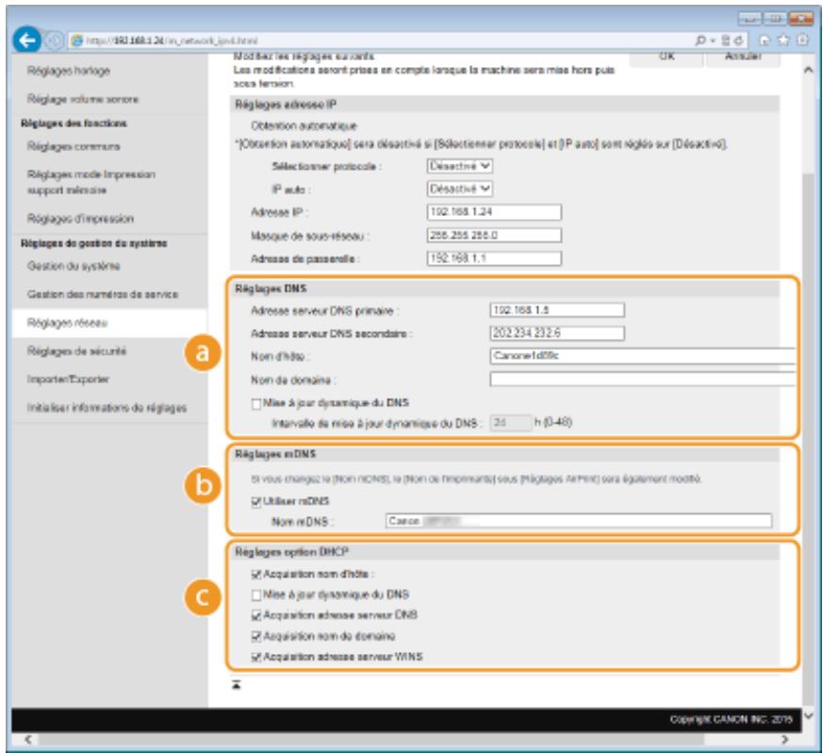Click the Nom mDNS field
This screenshot has height=753, width=823.
click(579, 521)
